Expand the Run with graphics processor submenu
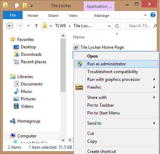This screenshot has width=160, height=154. (x=116, y=79)
